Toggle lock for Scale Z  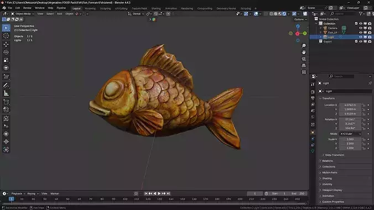tap(363, 148)
